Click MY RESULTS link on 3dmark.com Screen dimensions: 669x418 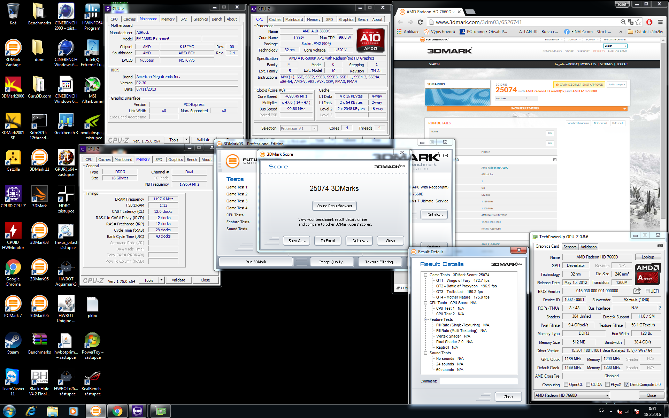pos(588,64)
